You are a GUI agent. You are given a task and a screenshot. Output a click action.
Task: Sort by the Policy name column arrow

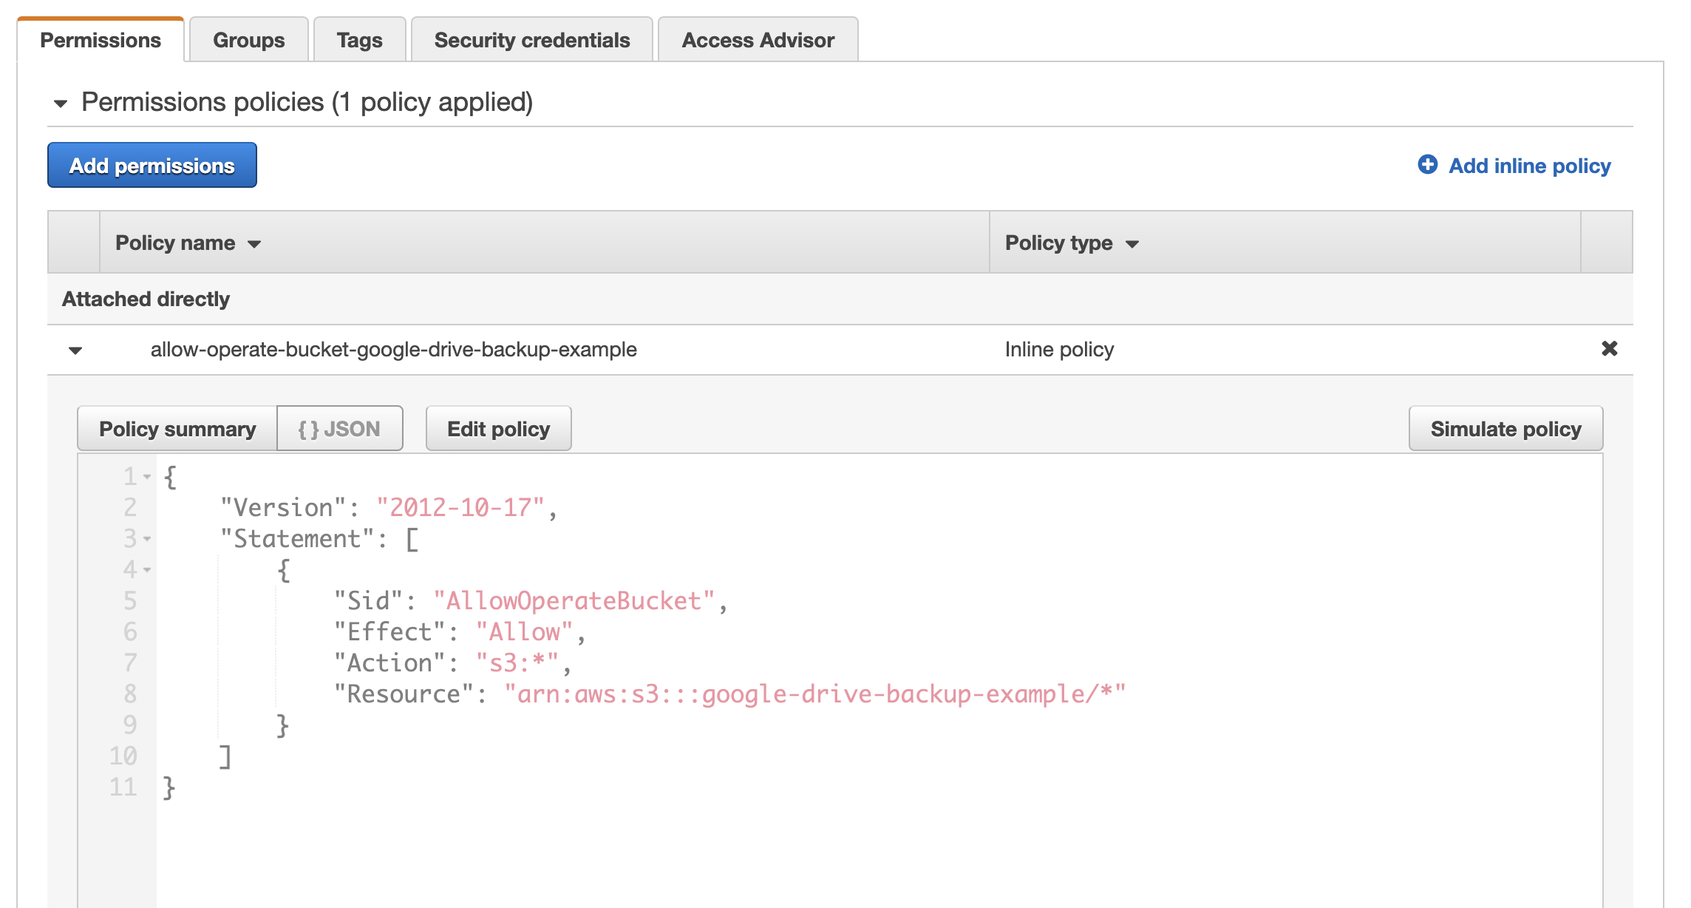254,244
